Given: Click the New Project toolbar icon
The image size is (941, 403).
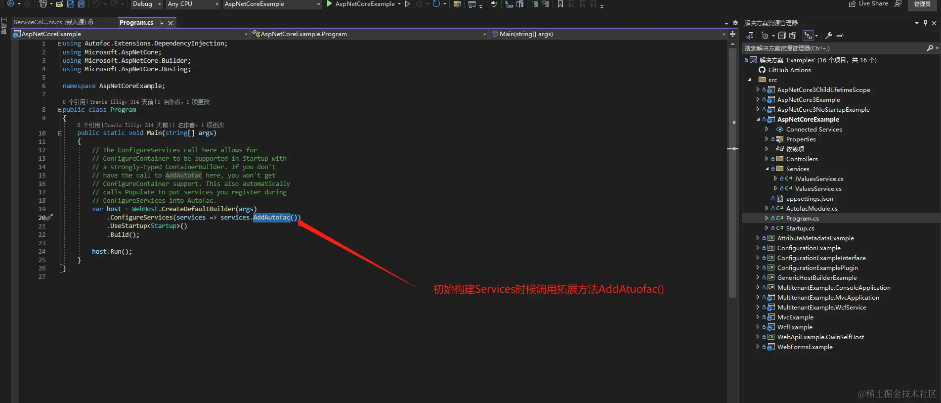Looking at the screenshot, I should (43, 4).
